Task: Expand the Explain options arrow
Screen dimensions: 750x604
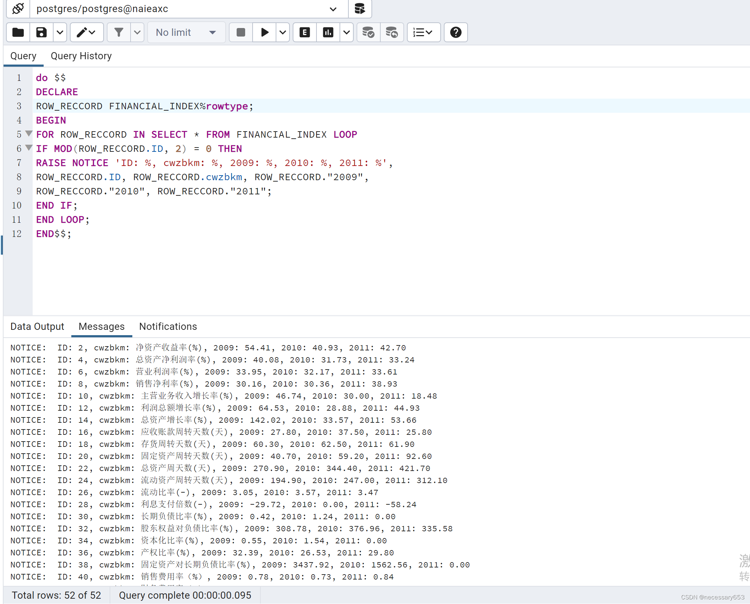Action: (x=347, y=32)
